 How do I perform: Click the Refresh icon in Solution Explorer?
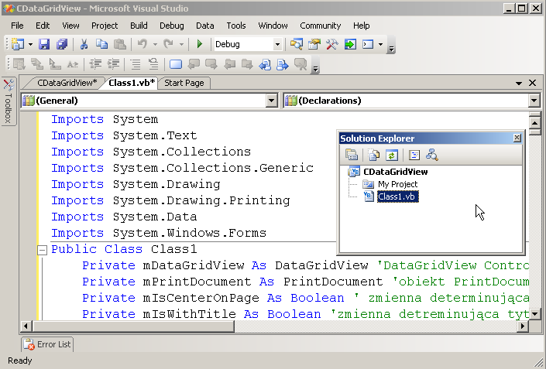click(x=391, y=155)
